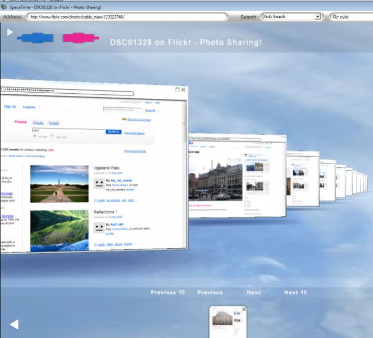The width and height of the screenshot is (373, 338).
Task: Click the oslo query field on Flickr page
Action: point(69,130)
